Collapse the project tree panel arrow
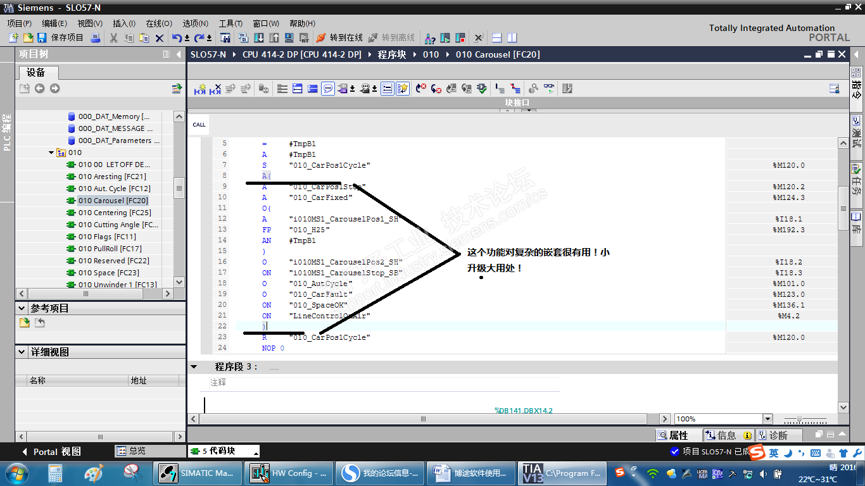865x486 pixels. click(x=179, y=54)
